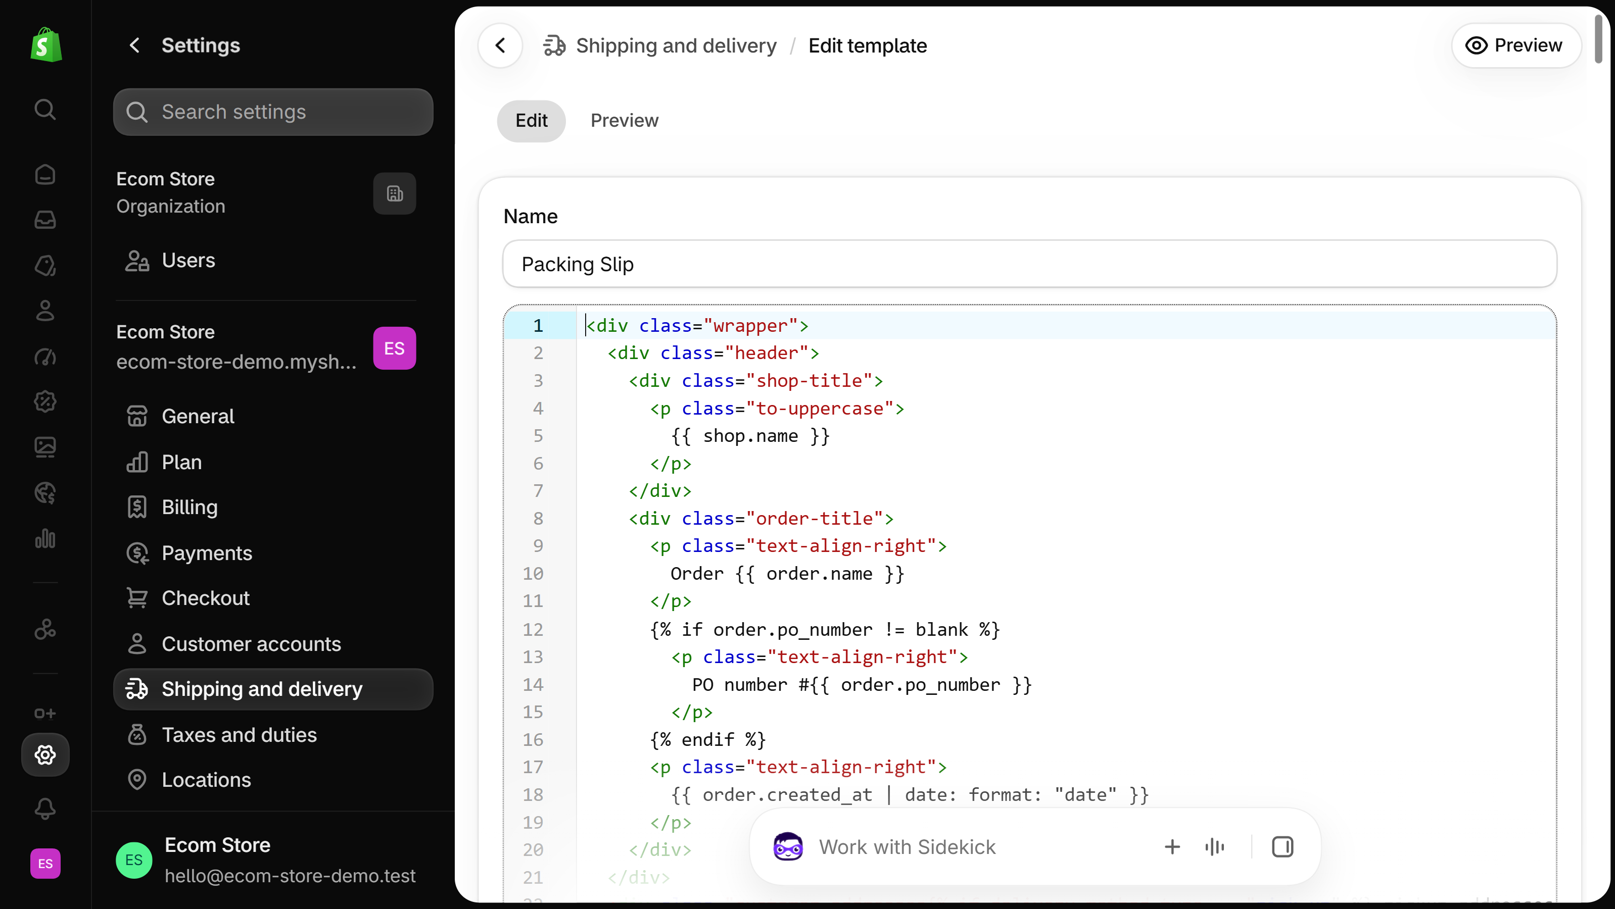
Task: Select Shipping and delivery in sidebar
Action: coord(273,689)
